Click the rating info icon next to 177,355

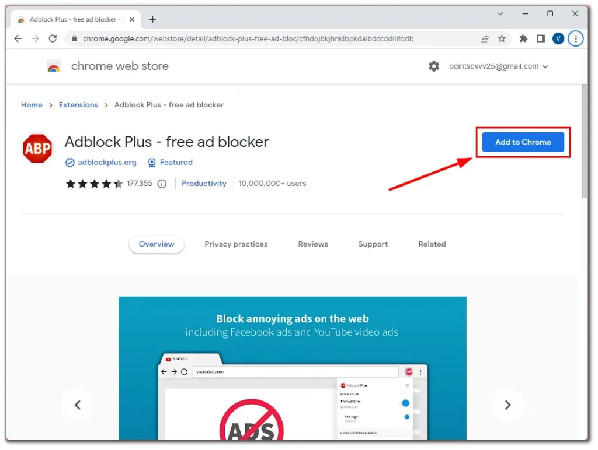[x=162, y=184]
